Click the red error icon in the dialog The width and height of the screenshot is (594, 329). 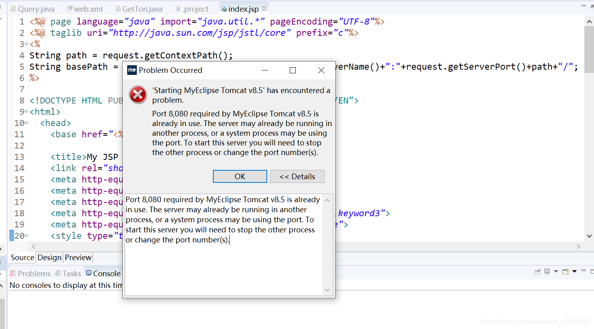click(138, 95)
